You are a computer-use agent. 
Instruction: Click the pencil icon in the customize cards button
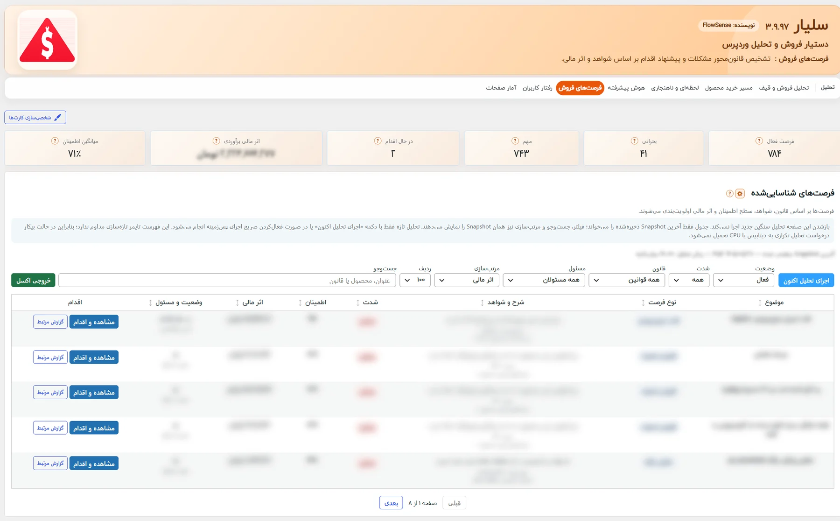58,117
